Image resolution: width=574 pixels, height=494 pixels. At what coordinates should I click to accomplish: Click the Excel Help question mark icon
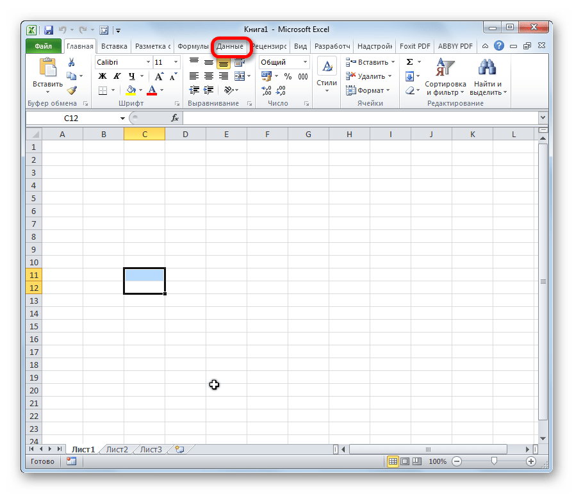click(498, 45)
